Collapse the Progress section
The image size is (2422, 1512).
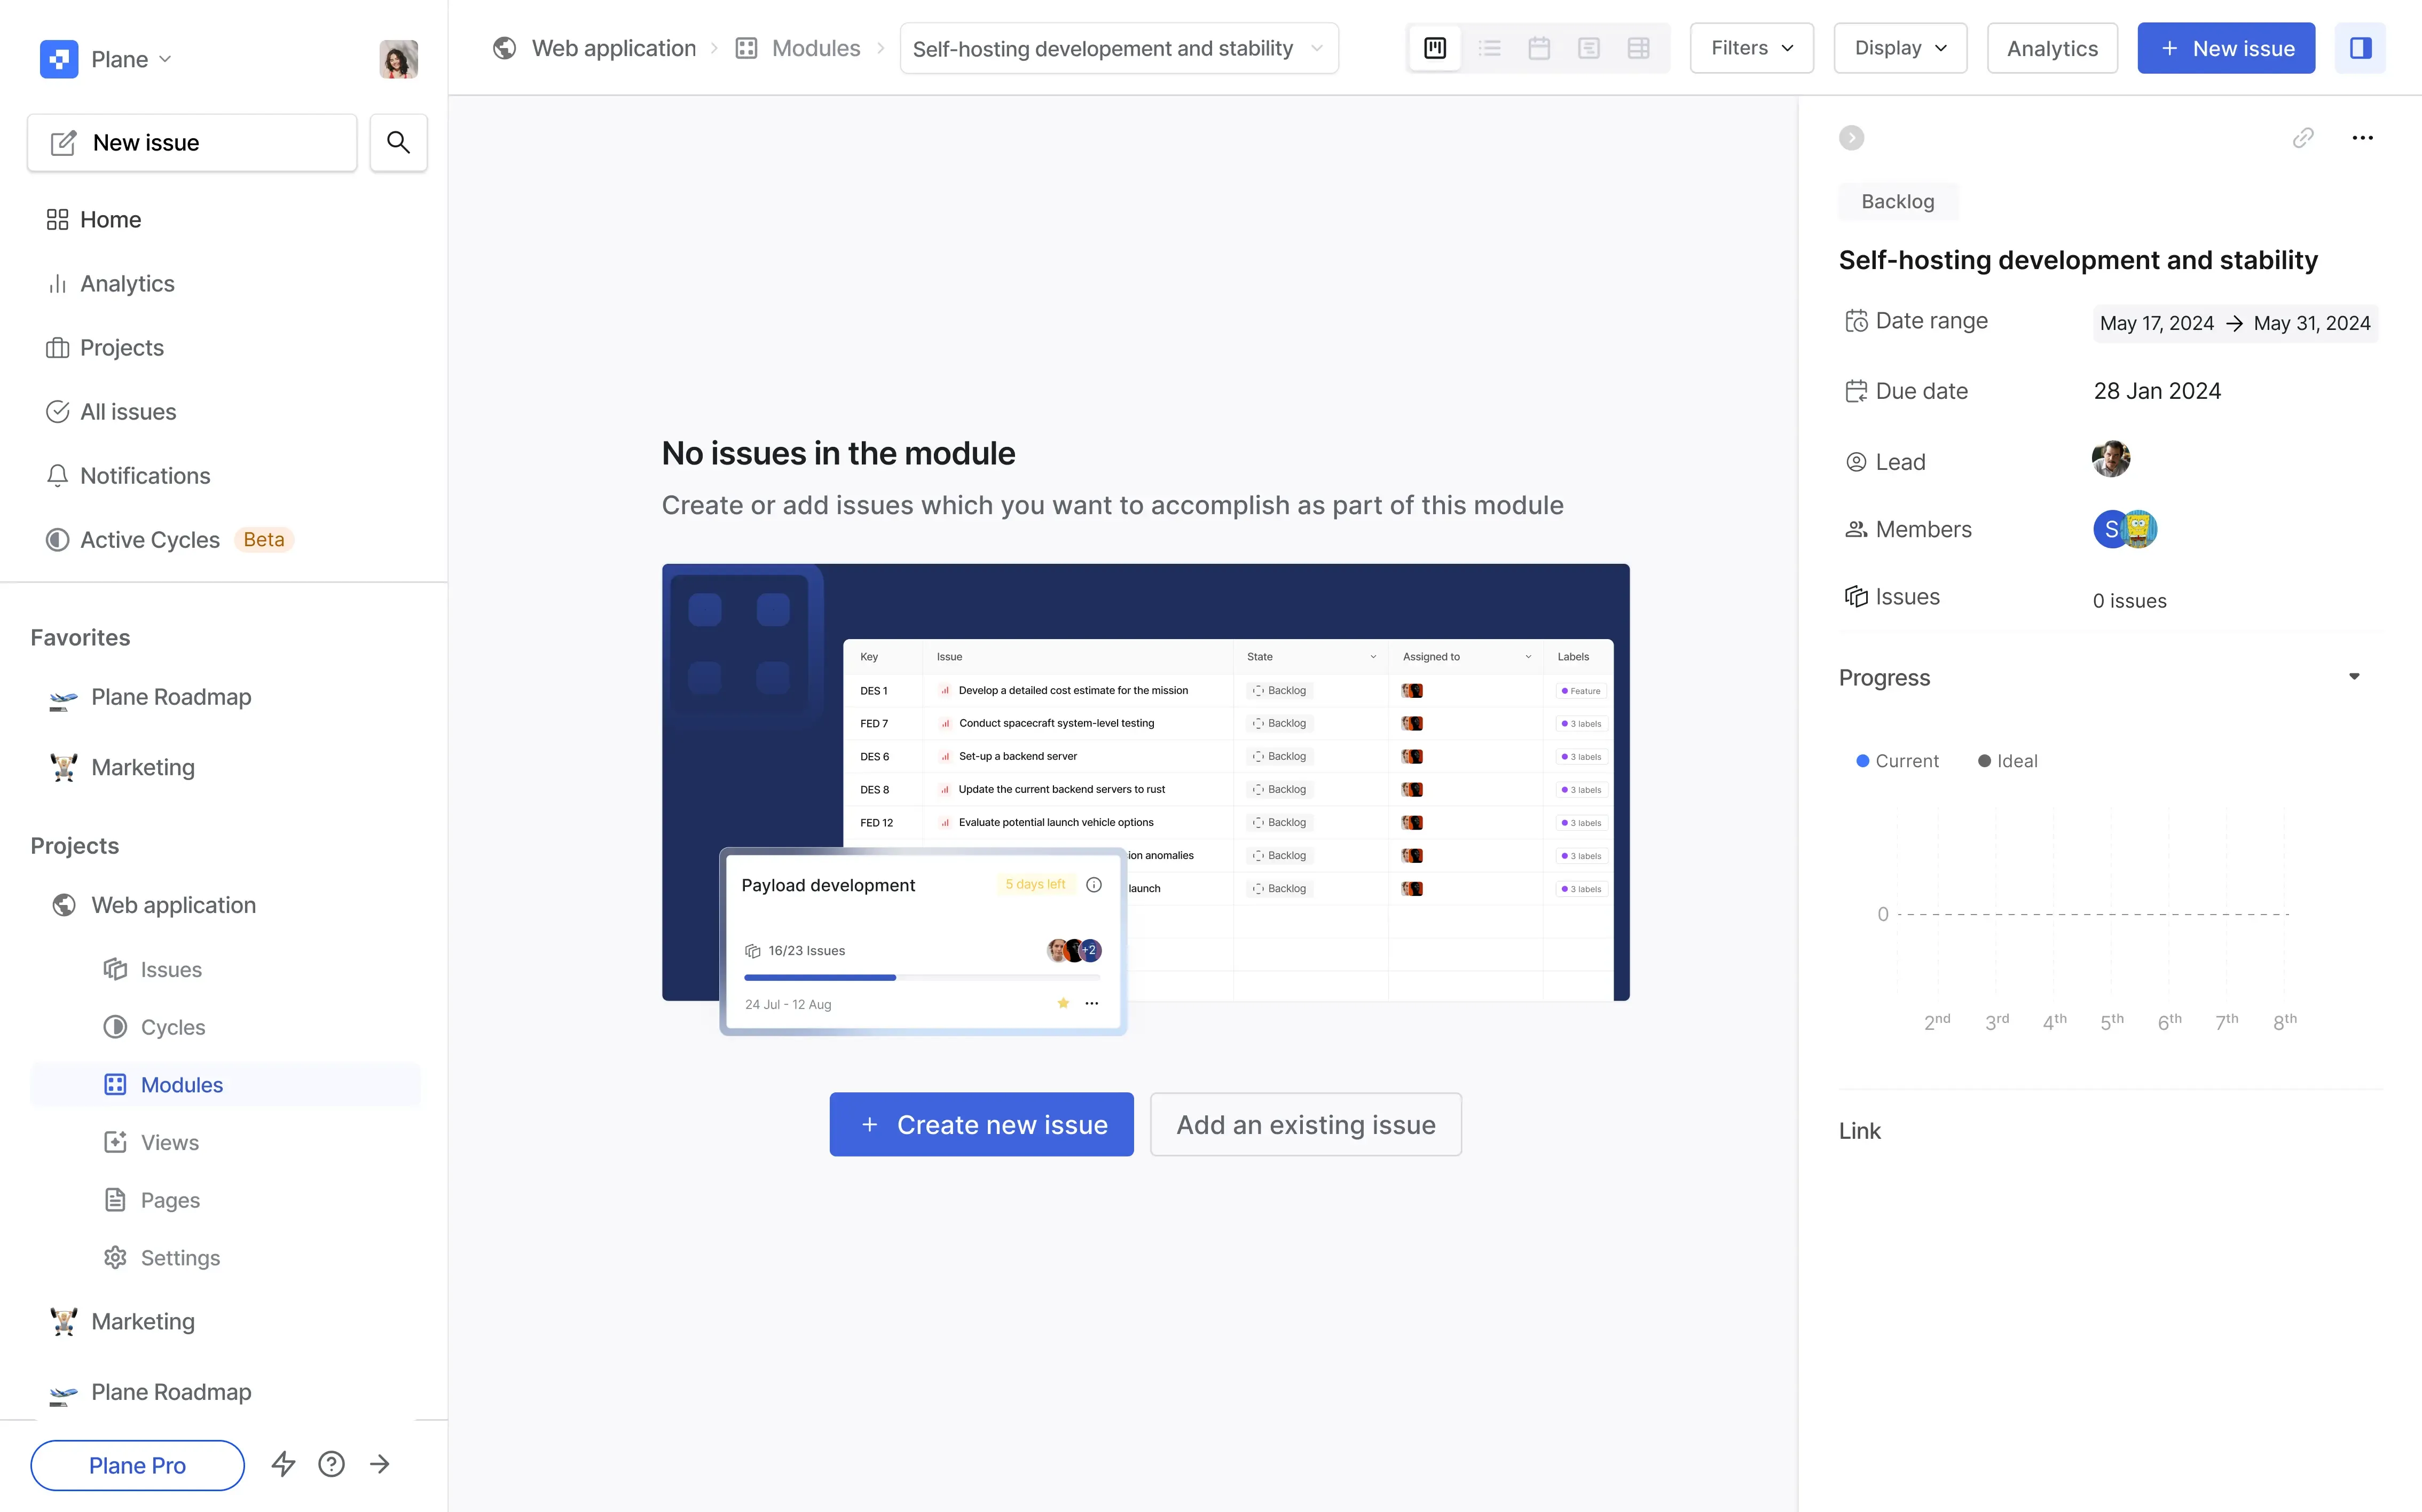coord(2354,677)
